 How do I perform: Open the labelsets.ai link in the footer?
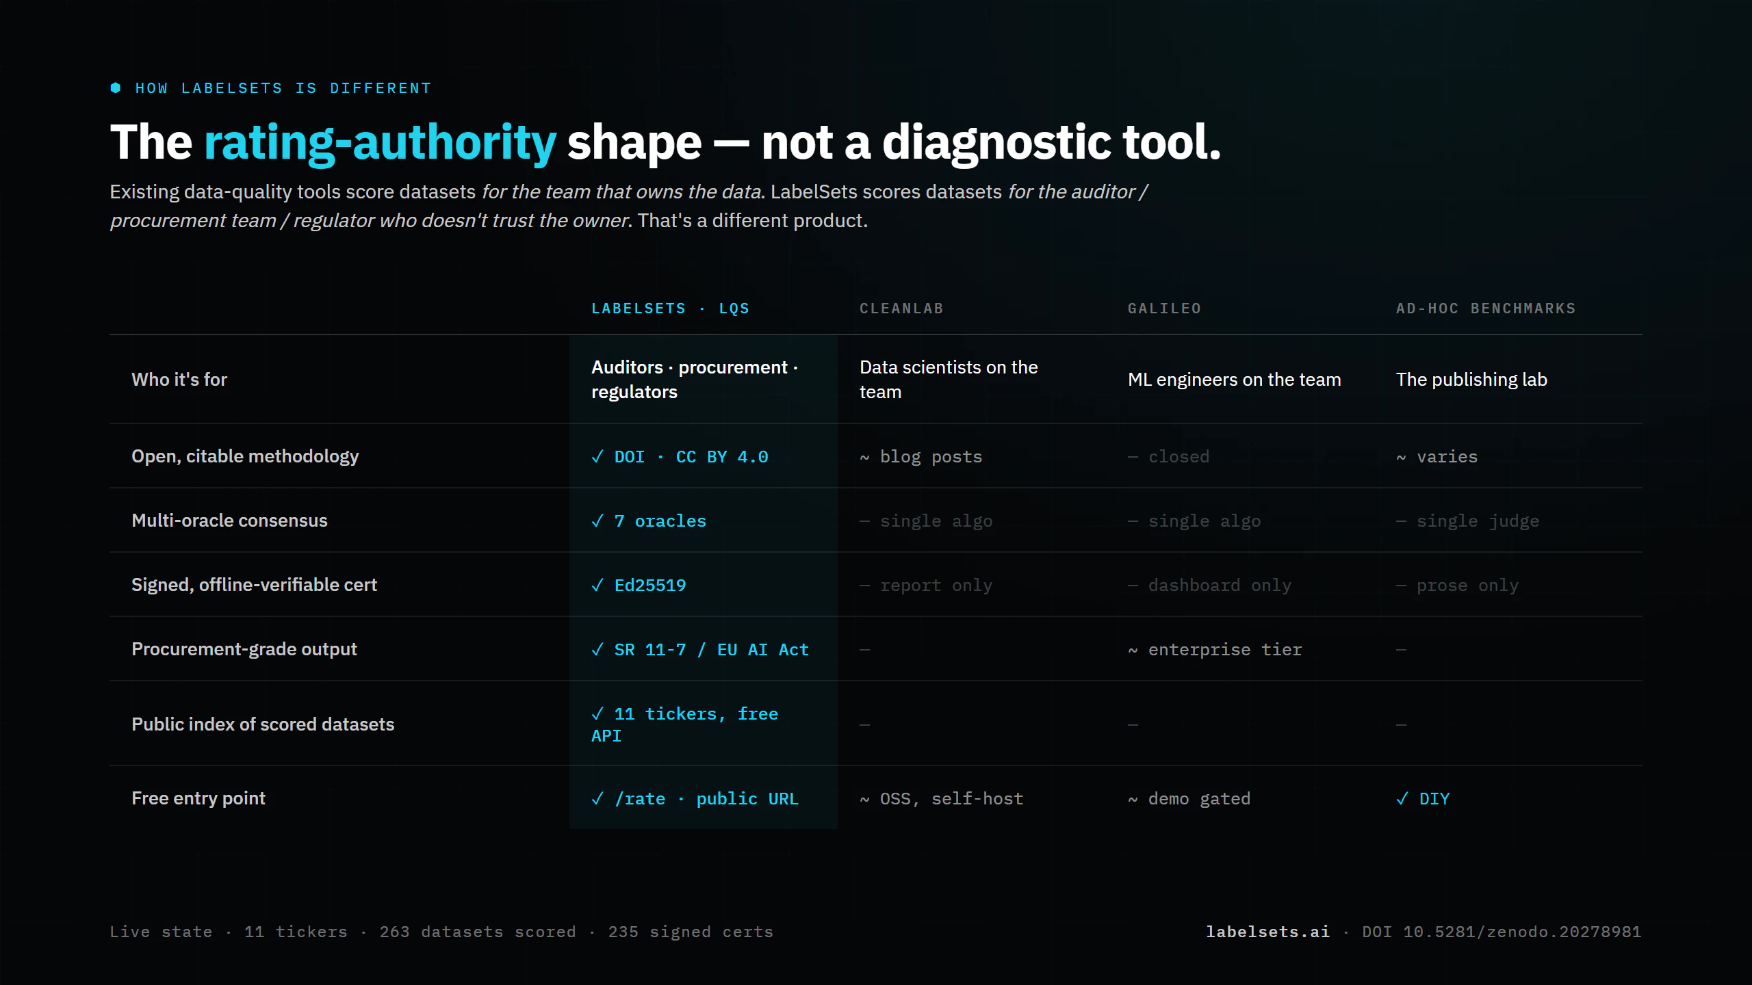tap(1267, 932)
